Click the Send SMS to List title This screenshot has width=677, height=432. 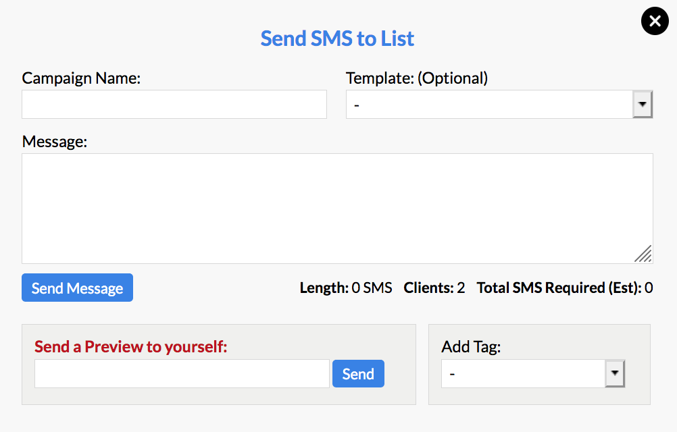pos(338,38)
